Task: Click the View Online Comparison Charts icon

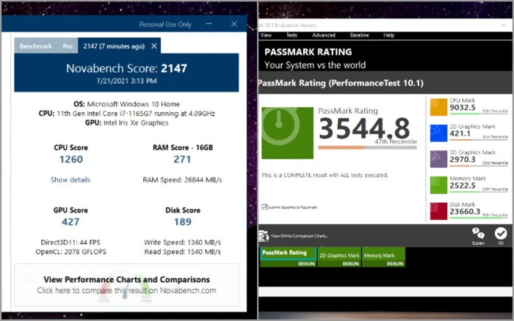Action: 263,236
